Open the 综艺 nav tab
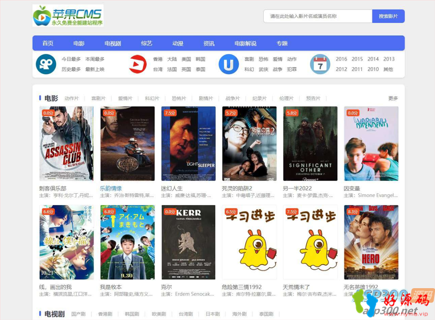 tap(147, 43)
